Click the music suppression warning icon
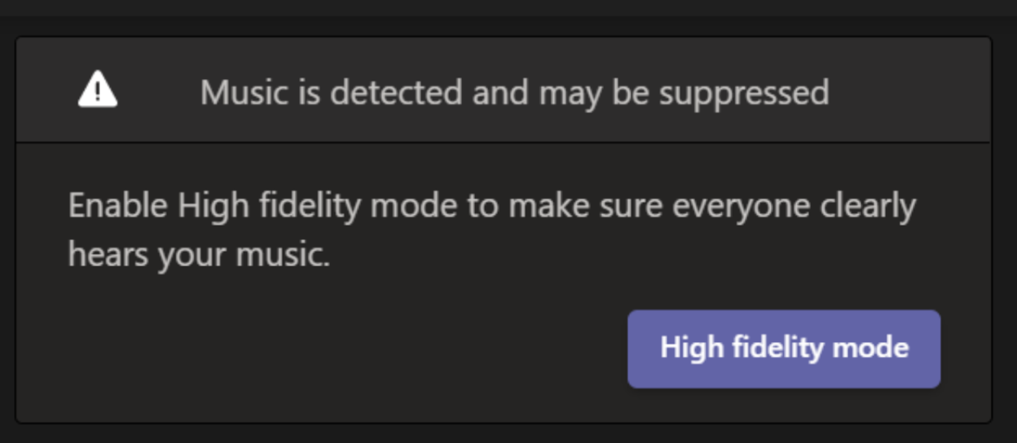 coord(98,90)
